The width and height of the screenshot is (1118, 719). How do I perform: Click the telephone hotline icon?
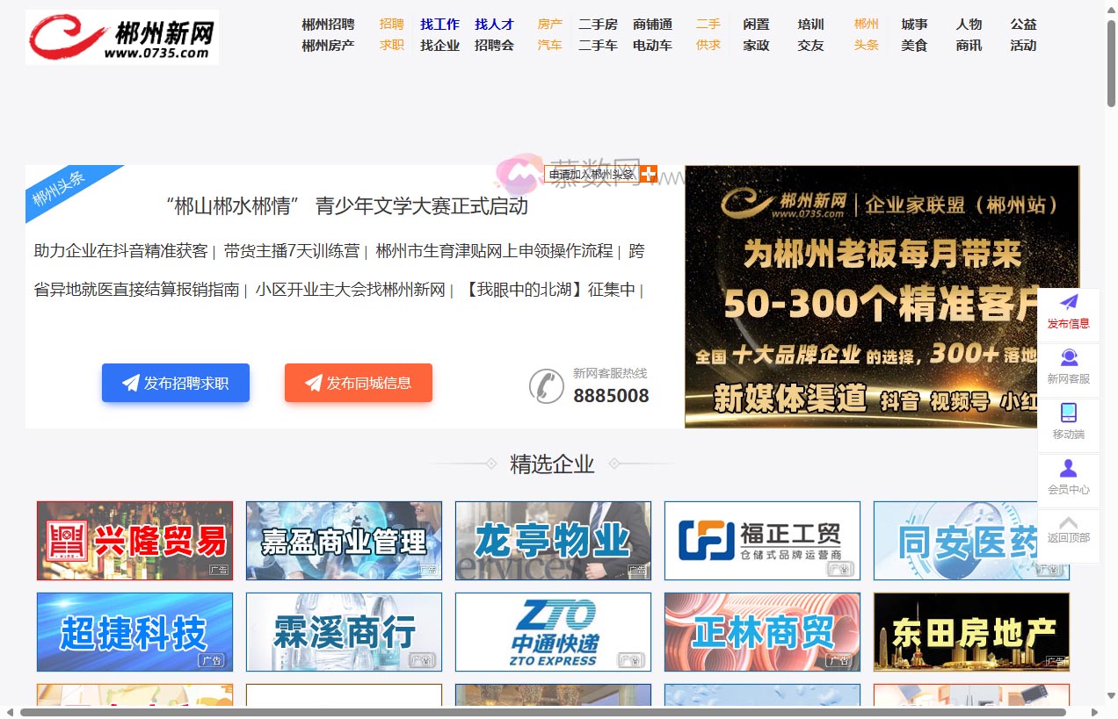[x=546, y=386]
